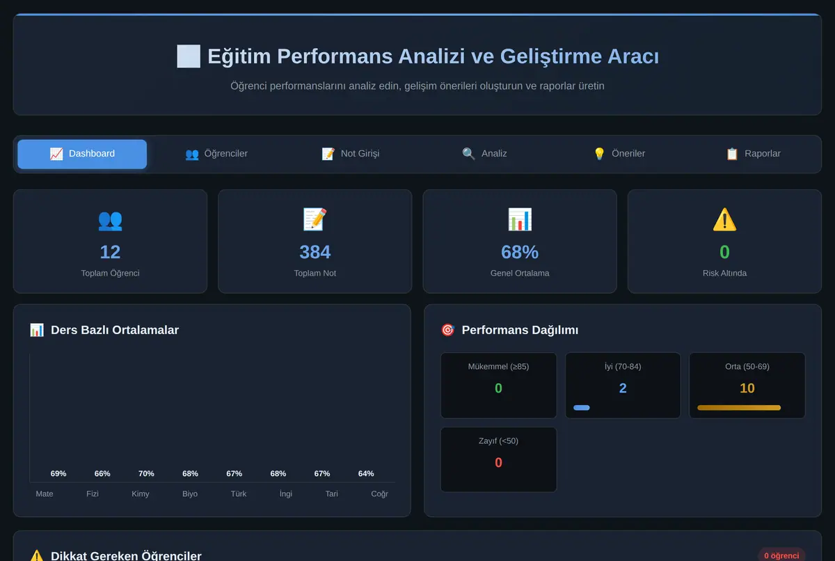Open the Orta (50-69) performance card
The image size is (835, 561).
pyautogui.click(x=747, y=386)
